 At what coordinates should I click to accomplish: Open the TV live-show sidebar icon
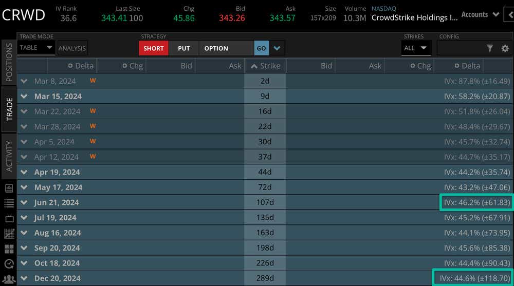9,218
